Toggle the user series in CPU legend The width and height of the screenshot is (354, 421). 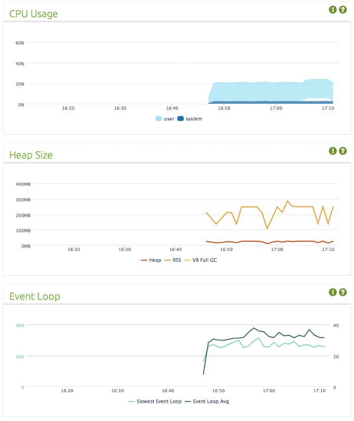(165, 119)
